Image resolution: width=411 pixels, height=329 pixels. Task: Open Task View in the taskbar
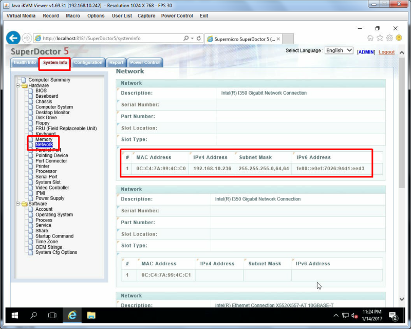(52, 315)
